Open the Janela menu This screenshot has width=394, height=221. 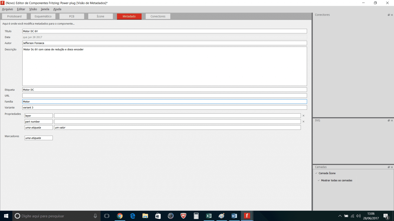click(45, 9)
